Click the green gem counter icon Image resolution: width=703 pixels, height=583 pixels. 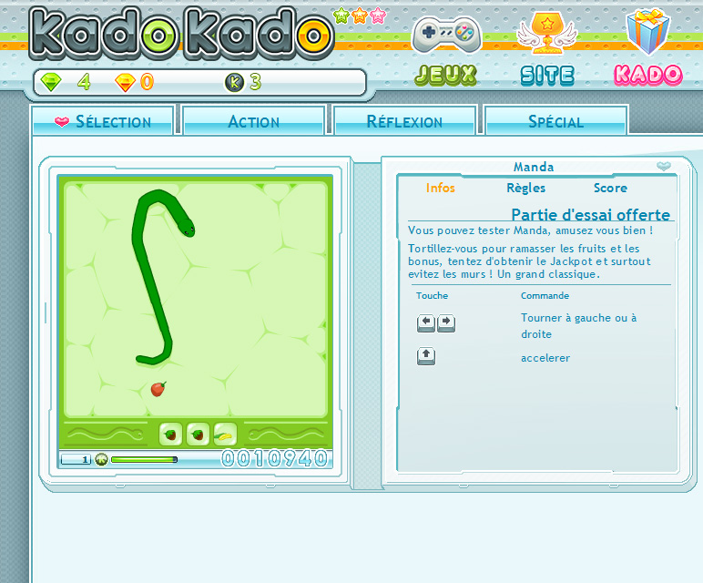click(52, 83)
